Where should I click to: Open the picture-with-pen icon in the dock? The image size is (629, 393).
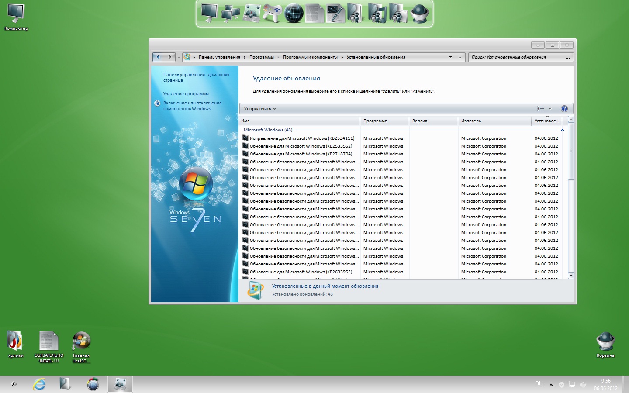[335, 13]
